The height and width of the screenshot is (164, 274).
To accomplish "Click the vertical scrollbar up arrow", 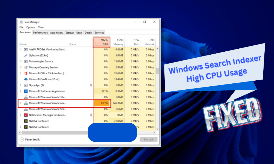I will click(158, 49).
